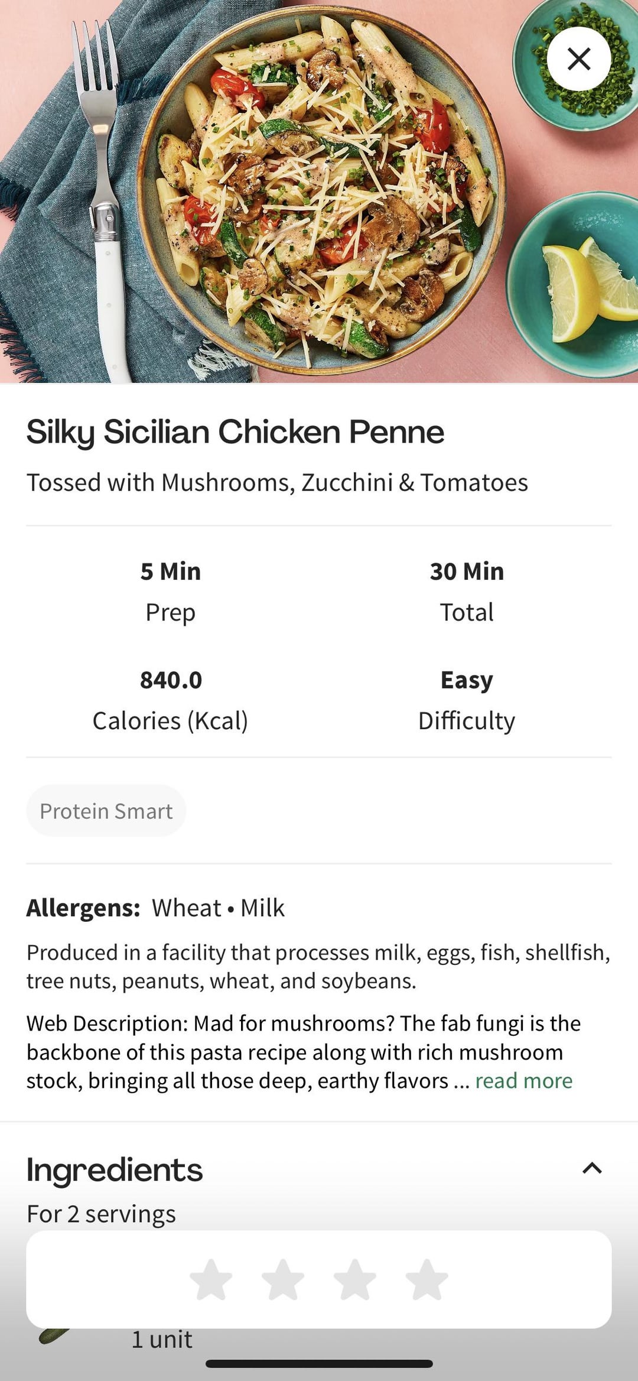
Task: Tap the For 2 servings label
Action: click(101, 1214)
